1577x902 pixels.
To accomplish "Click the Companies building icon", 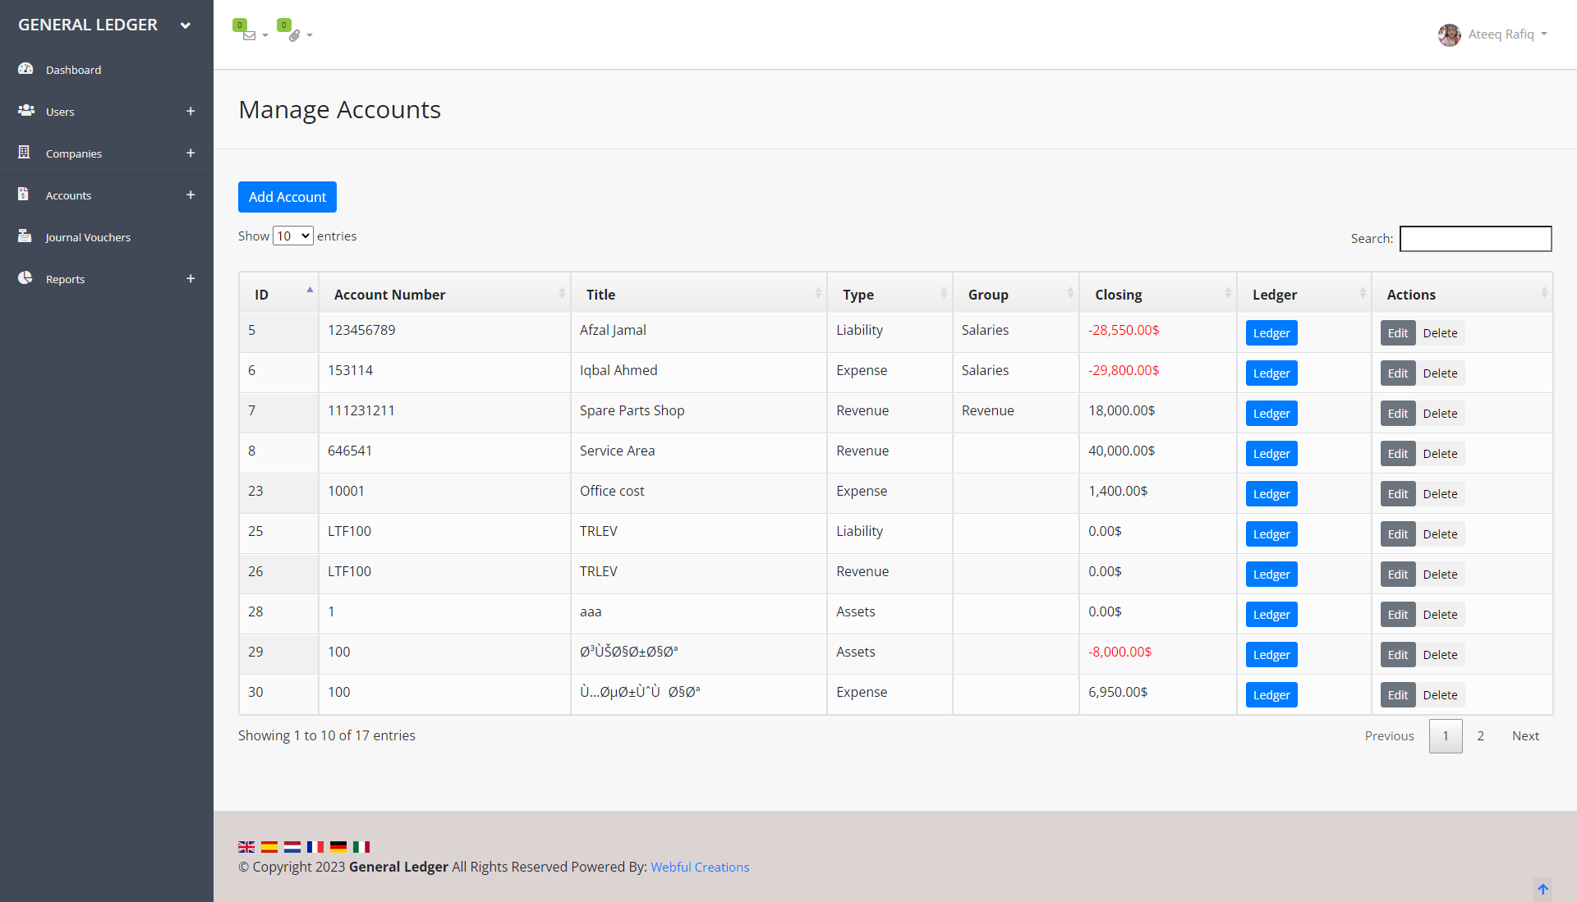I will 24,153.
